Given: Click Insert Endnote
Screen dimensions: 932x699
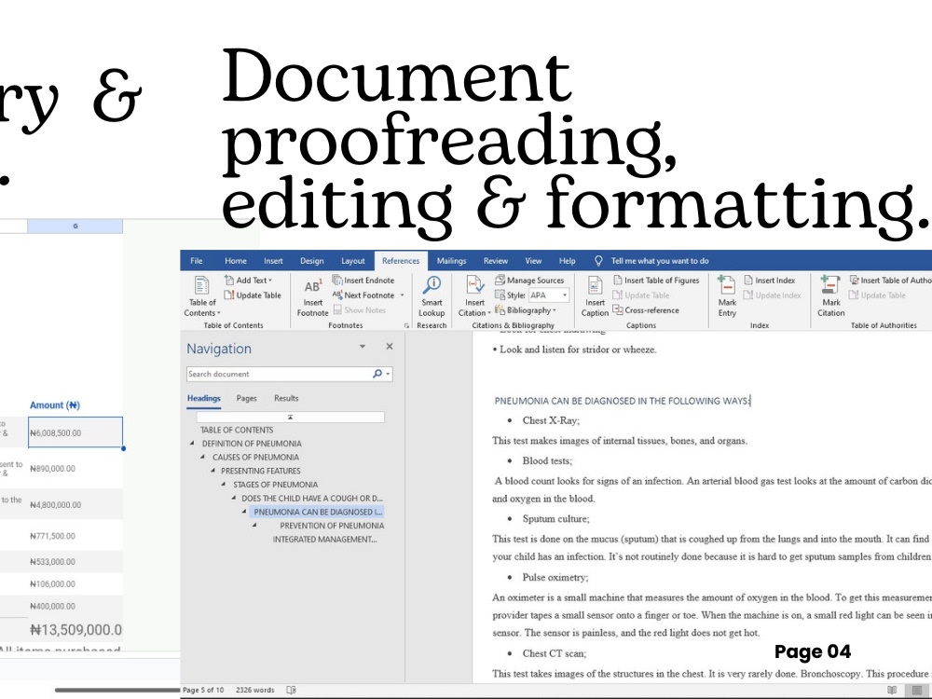Looking at the screenshot, I should pos(363,280).
